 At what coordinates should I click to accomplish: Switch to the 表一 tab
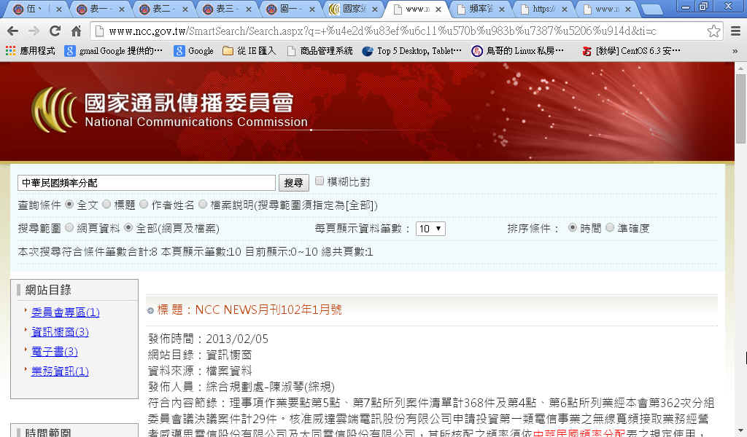[x=99, y=9]
